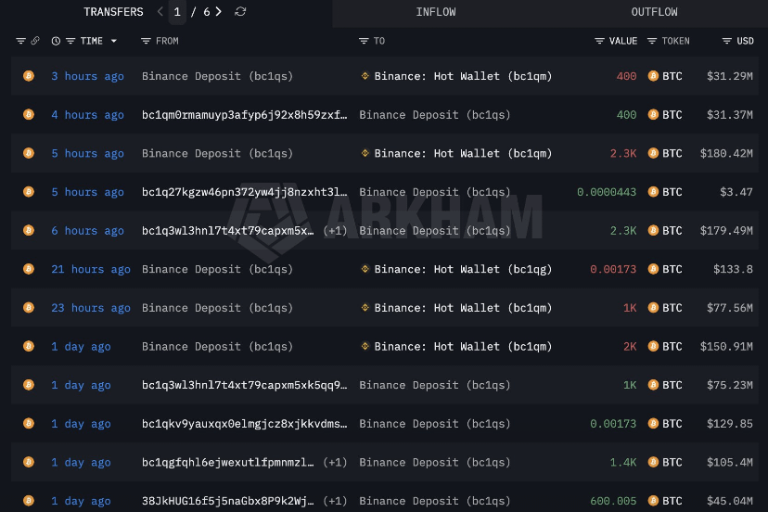Expand (+1) senders on 38JkHUG16f row
This screenshot has width=768, height=512.
(335, 501)
